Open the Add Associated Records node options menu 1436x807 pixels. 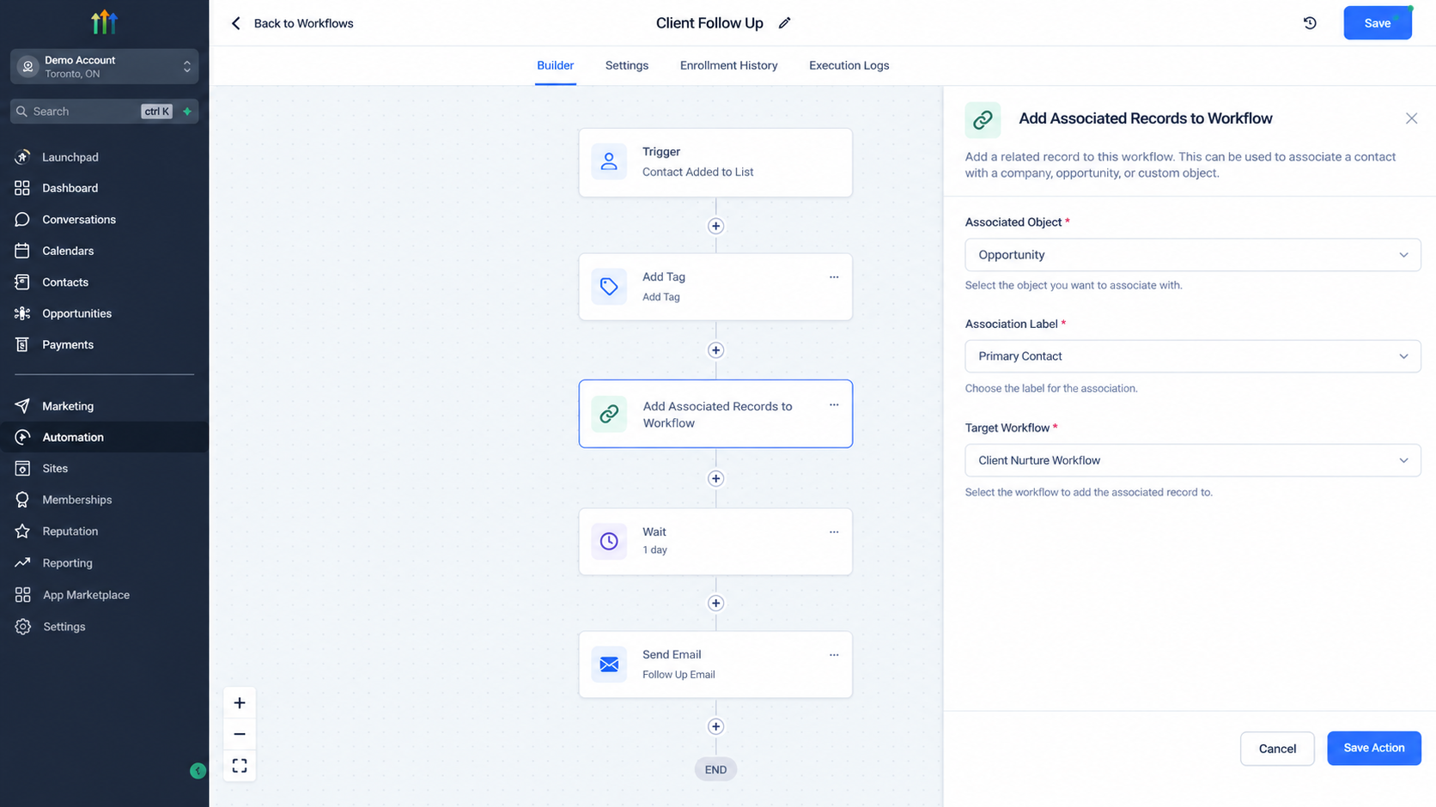click(x=834, y=405)
